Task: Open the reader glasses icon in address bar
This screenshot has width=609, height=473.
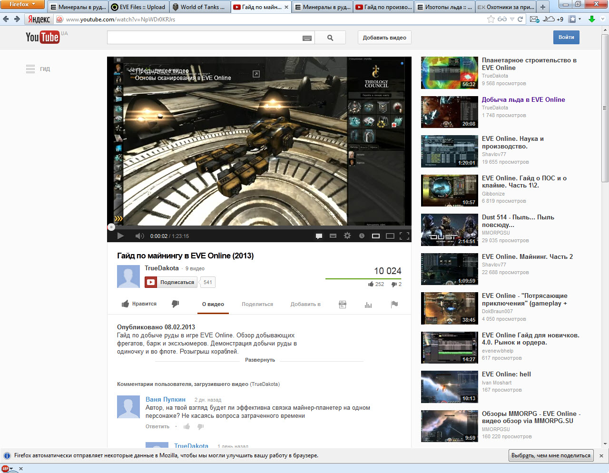Action: pyautogui.click(x=502, y=19)
